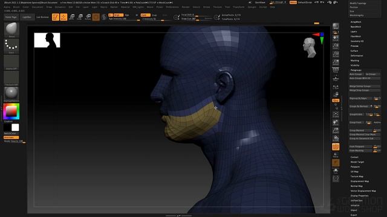Click the L.Sym local symmetry icon
The width and height of the screenshot is (387, 217).
pyautogui.click(x=336, y=87)
